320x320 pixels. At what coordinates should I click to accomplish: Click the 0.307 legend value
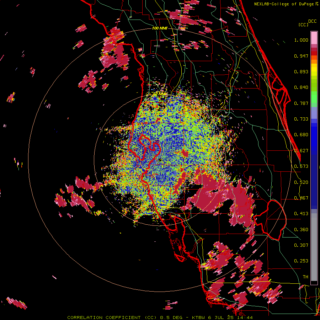[x=301, y=245]
